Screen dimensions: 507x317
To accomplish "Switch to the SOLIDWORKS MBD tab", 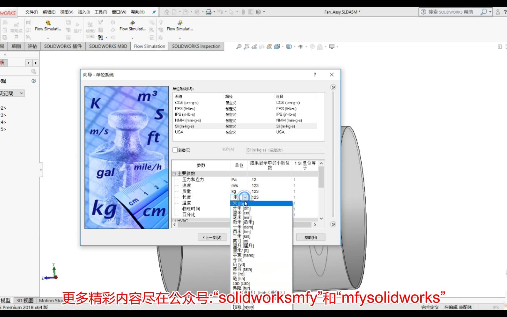I will pos(108,46).
